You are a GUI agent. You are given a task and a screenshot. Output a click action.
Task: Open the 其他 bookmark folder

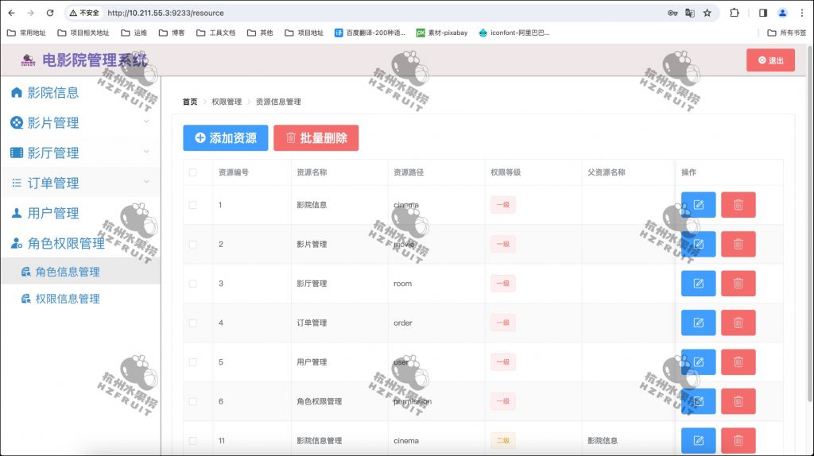[x=260, y=33]
